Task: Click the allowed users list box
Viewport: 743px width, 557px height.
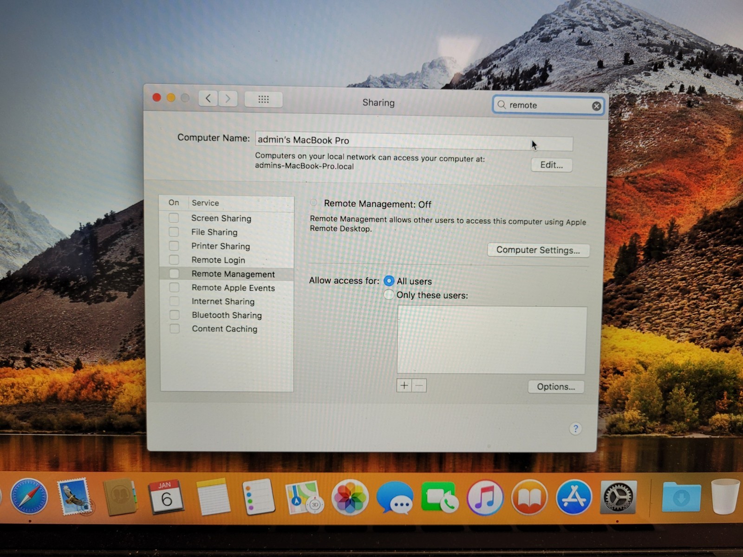Action: click(x=492, y=340)
